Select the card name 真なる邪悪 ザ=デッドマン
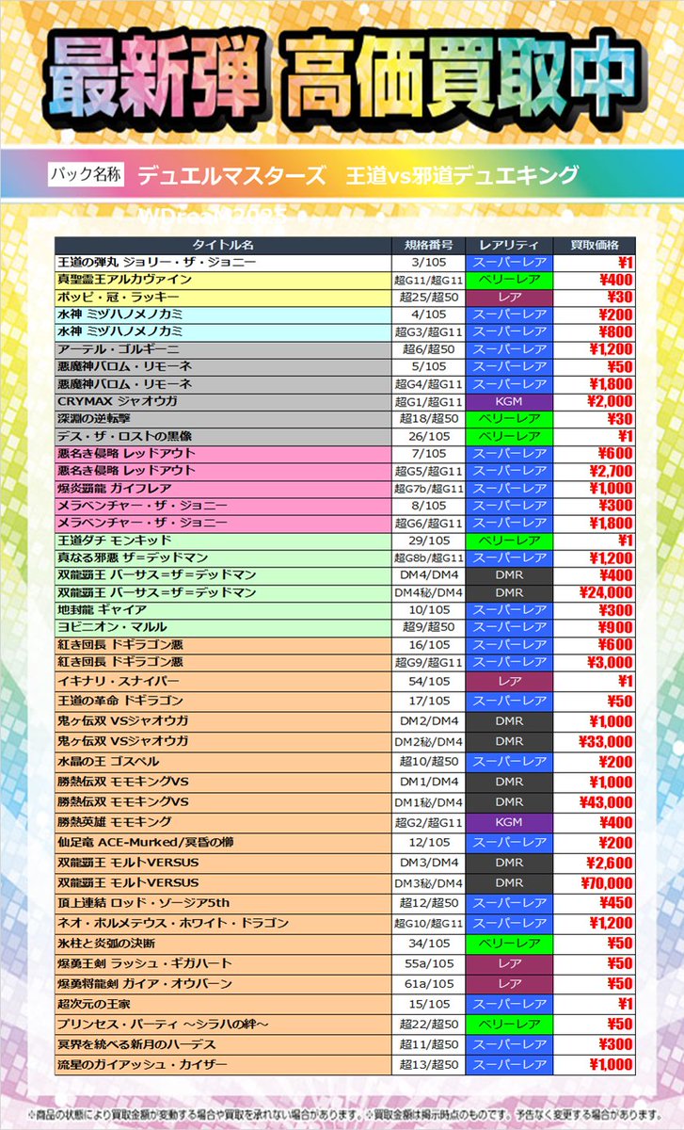684x1130 pixels. point(133,557)
